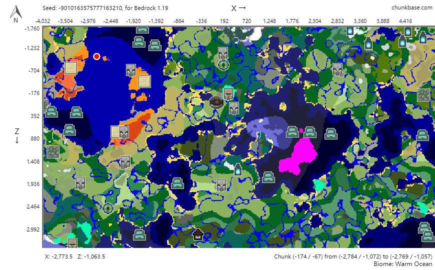This screenshot has width=435, height=270.
Task: Click the pillager outpost southwest of the central ancient city
Action: [221, 185]
